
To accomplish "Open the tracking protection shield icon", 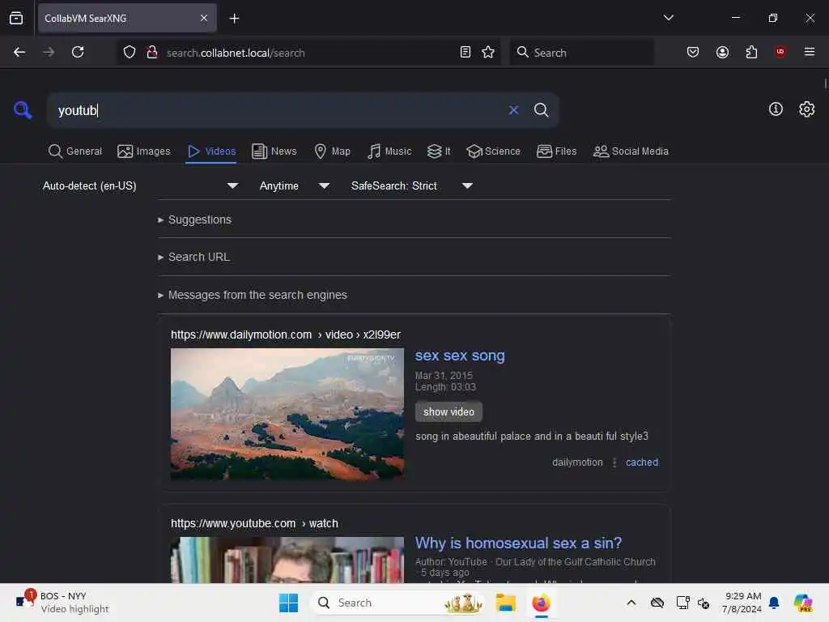I will point(130,53).
